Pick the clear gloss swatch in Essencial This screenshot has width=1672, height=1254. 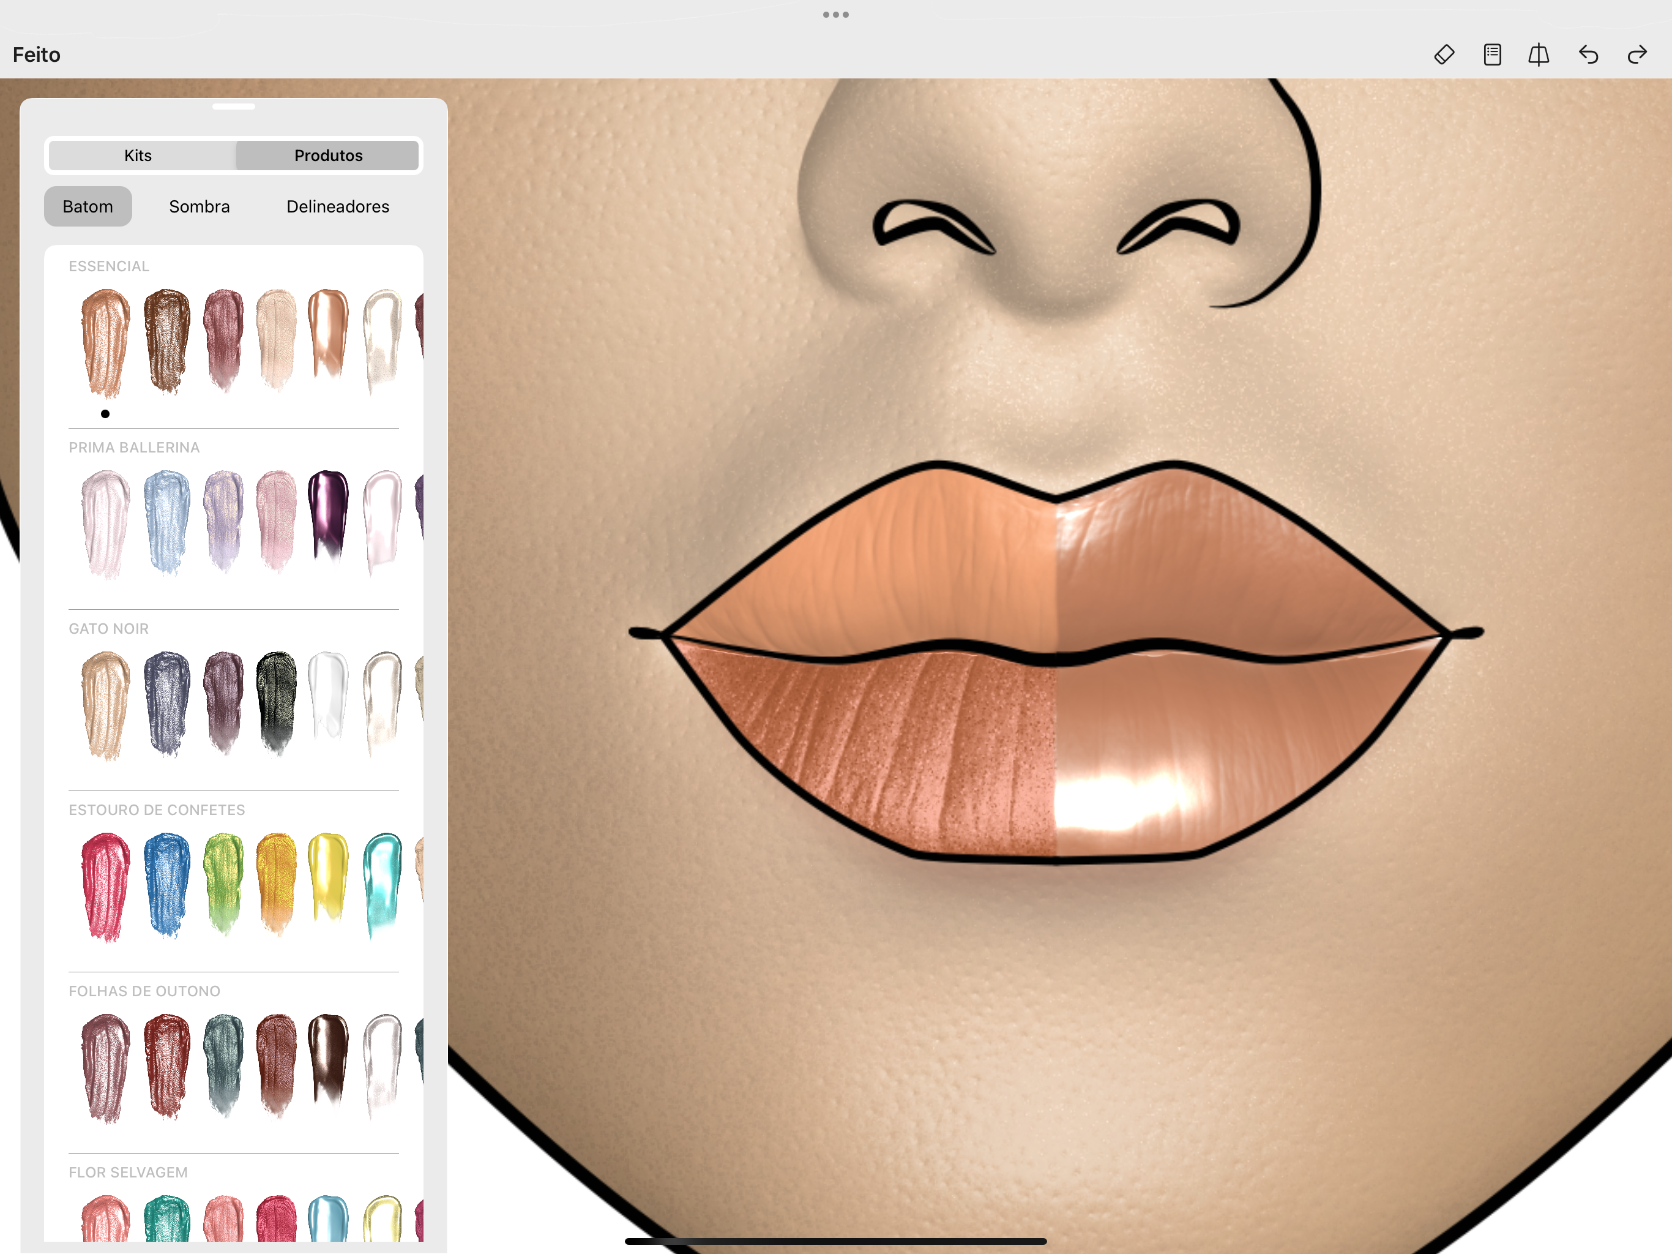click(x=382, y=341)
